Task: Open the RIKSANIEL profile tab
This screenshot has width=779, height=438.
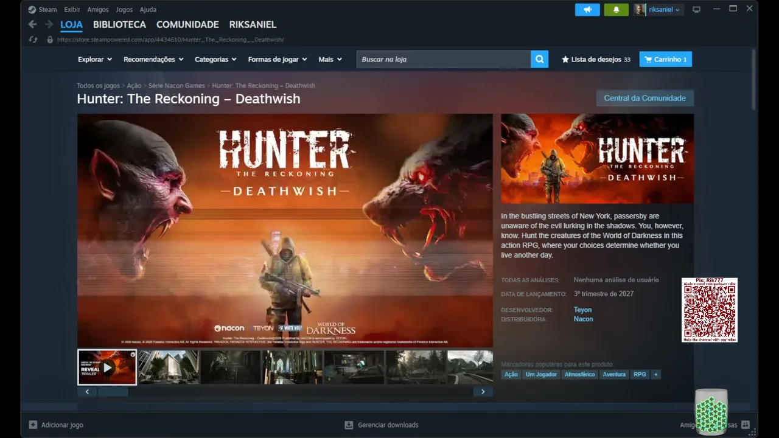Action: point(253,25)
